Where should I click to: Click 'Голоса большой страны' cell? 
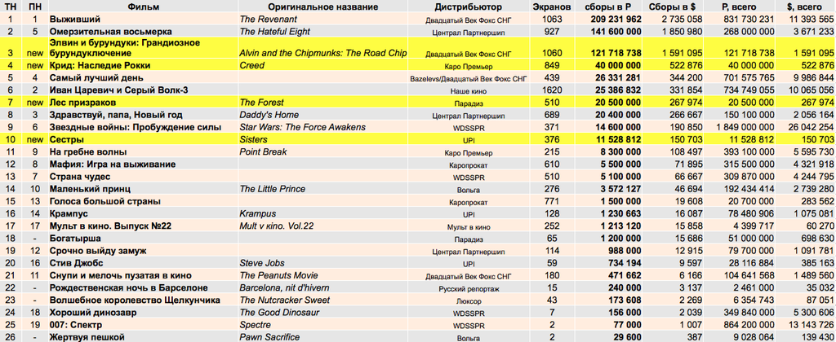(105, 202)
